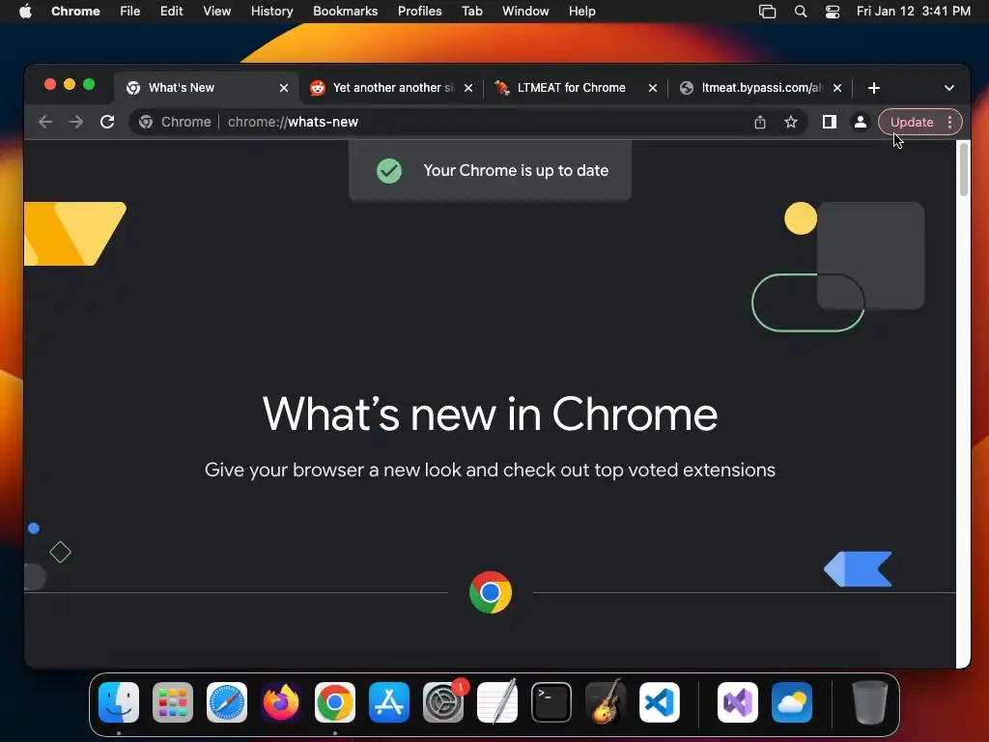Screen dimensions: 989x742
Task: Share this page via the share icon
Action: click(x=760, y=122)
